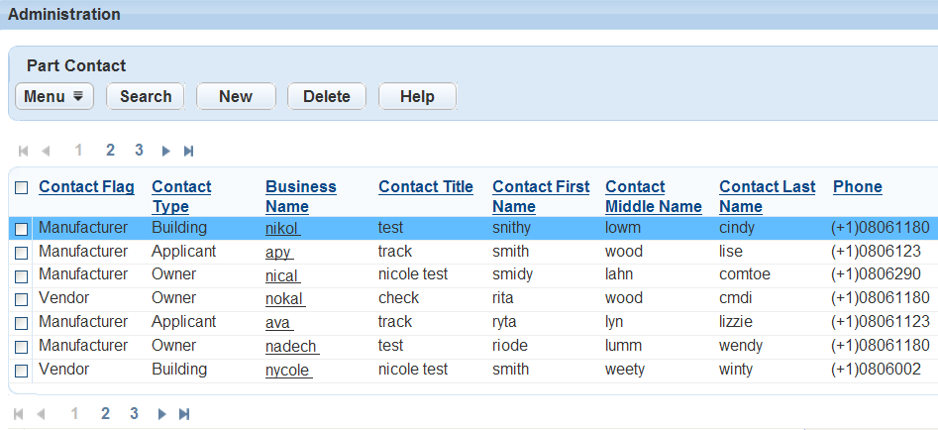Go to next page using top pagination arrow
938x430 pixels.
pyautogui.click(x=165, y=151)
